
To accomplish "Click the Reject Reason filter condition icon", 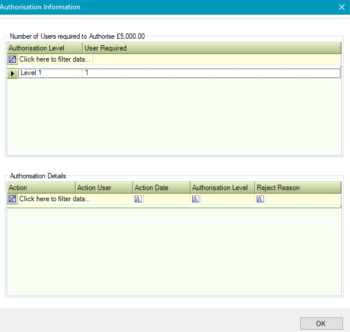I will click(260, 199).
